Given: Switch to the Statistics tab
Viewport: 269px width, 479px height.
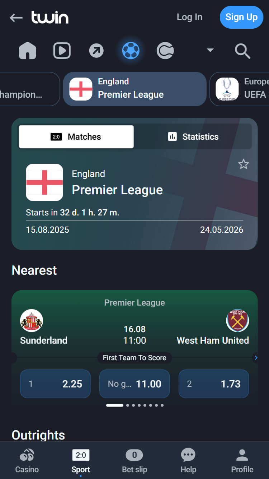Looking at the screenshot, I should pos(193,137).
